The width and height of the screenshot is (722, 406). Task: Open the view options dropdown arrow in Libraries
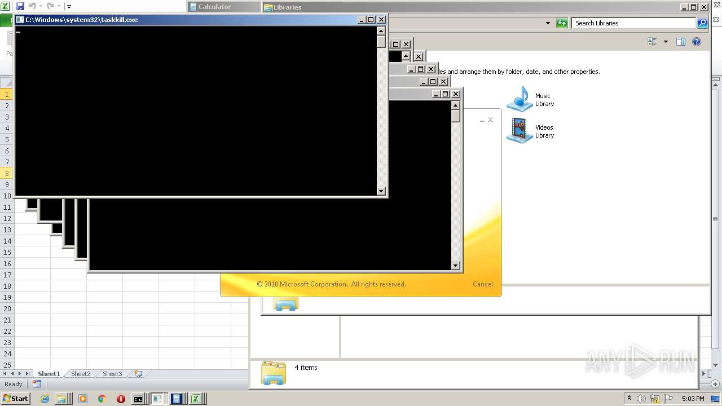pos(666,42)
